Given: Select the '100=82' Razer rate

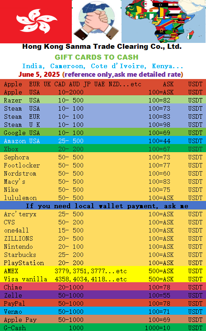Looking at the screenshot, I should click(159, 100).
